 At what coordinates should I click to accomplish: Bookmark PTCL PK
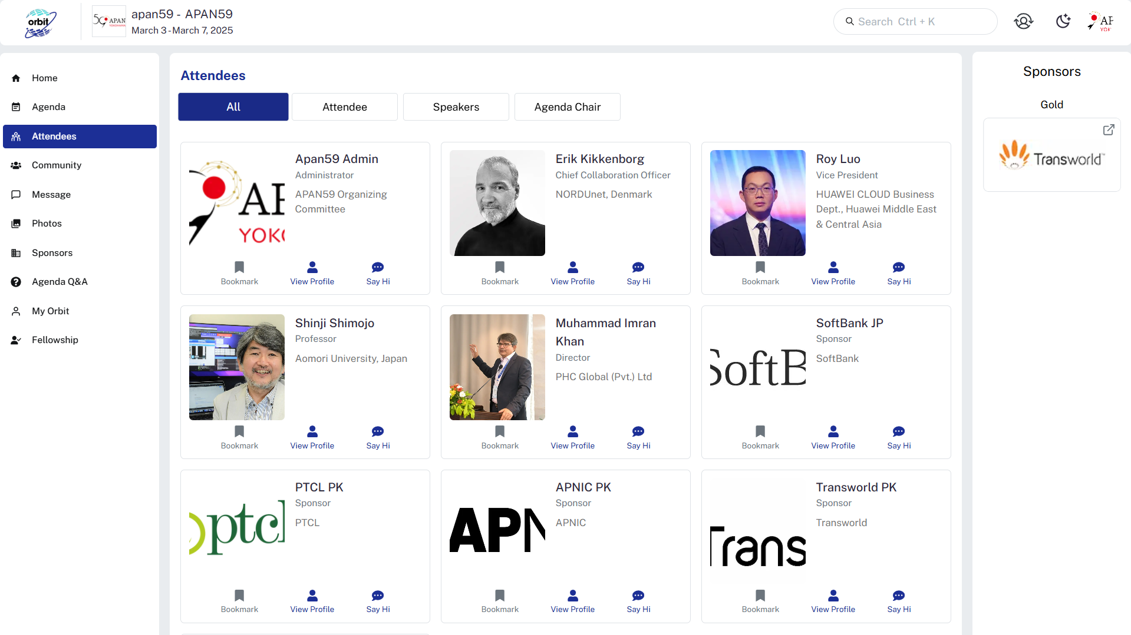pyautogui.click(x=239, y=601)
